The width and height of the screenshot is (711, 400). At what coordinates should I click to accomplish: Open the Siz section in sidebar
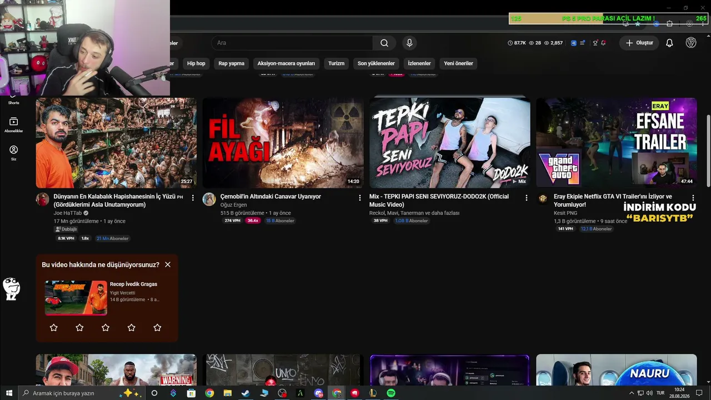(x=13, y=153)
